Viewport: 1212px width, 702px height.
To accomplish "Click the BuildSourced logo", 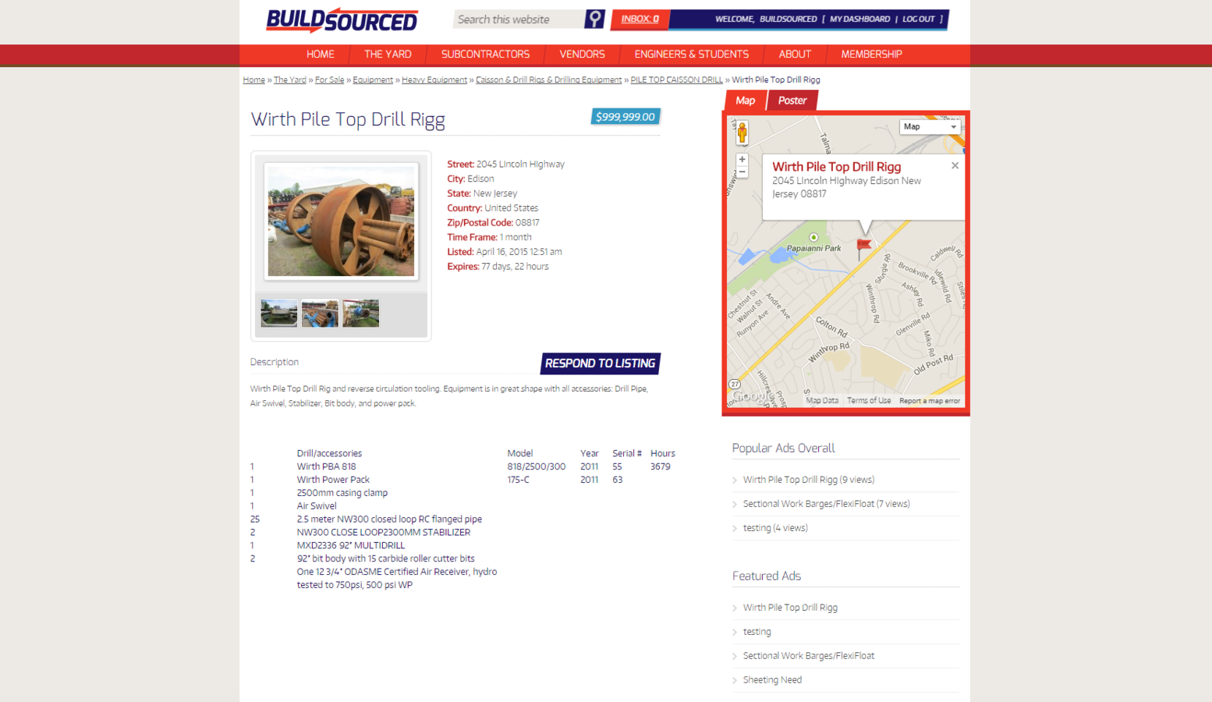I will tap(342, 20).
